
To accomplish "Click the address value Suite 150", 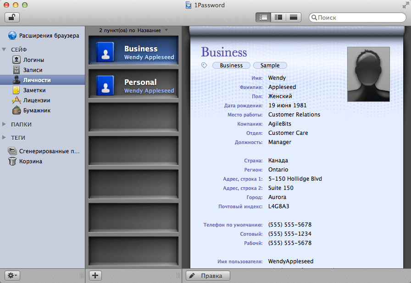I will (x=281, y=188).
